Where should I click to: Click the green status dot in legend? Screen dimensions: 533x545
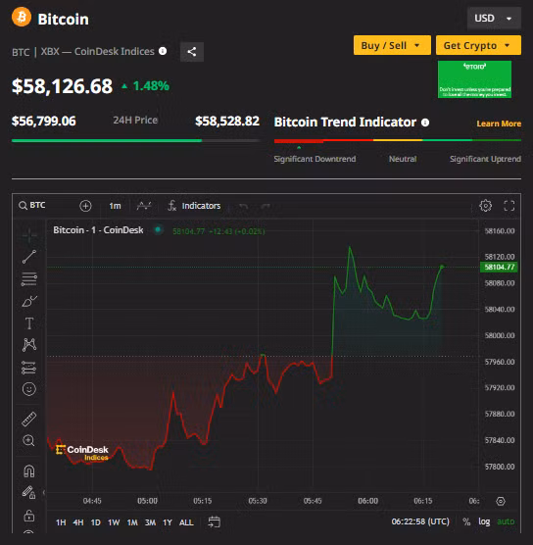[x=158, y=229]
